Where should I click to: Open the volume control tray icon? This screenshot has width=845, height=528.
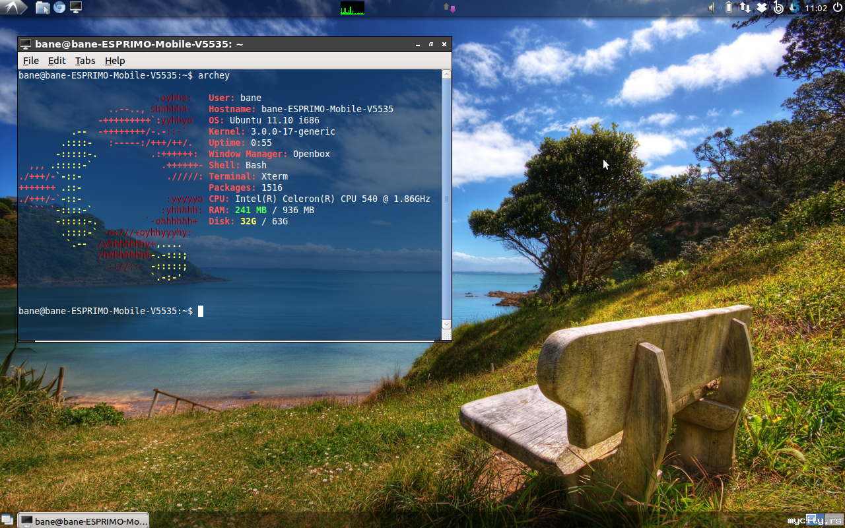click(x=712, y=7)
